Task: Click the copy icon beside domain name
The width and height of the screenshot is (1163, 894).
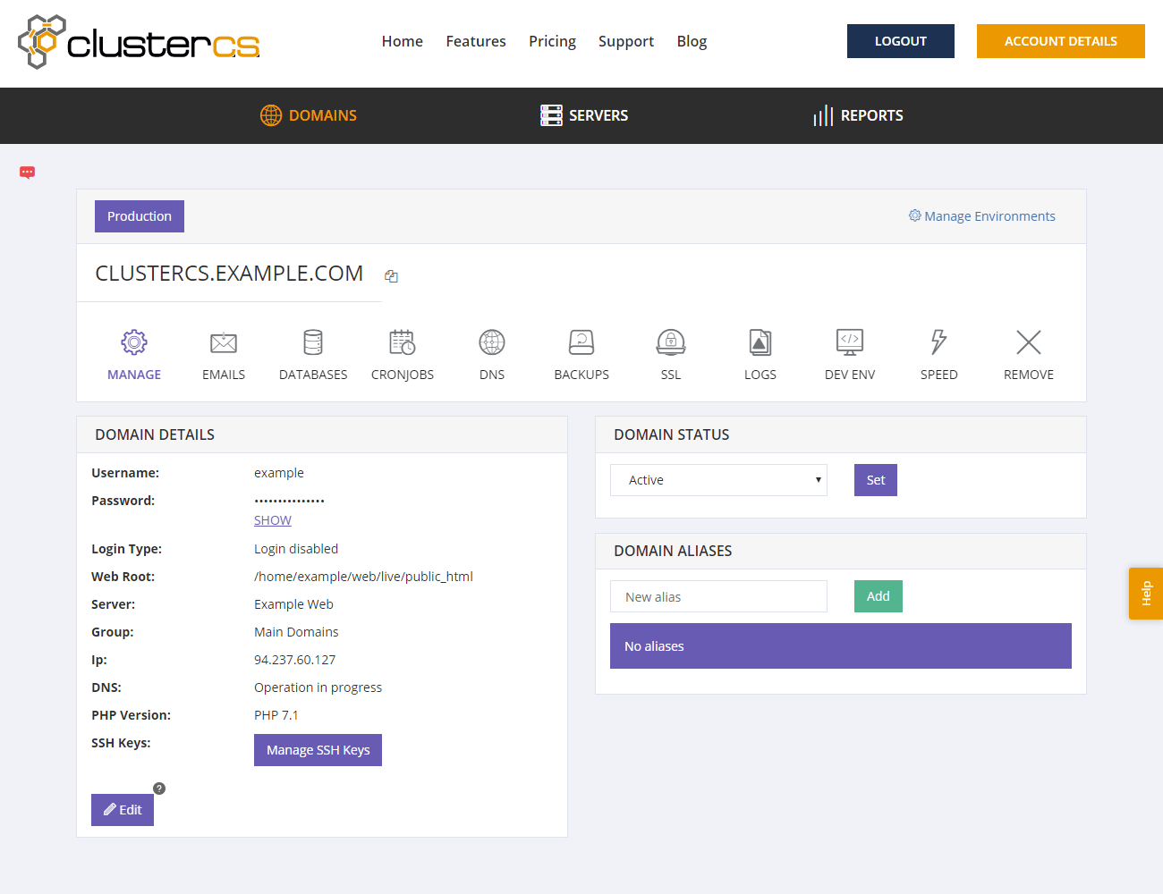Action: [x=391, y=276]
